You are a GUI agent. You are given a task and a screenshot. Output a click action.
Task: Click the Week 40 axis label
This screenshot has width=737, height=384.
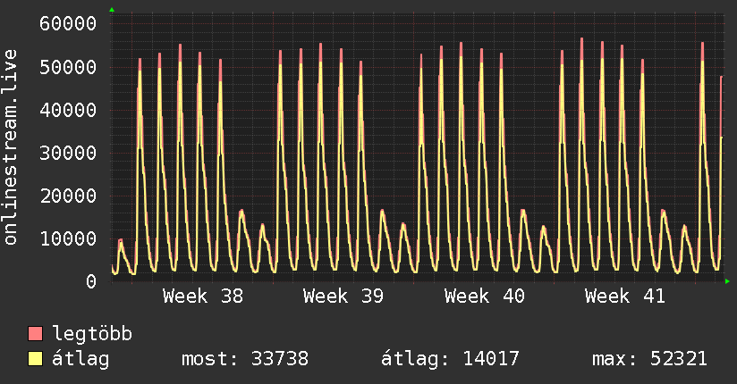tap(485, 296)
